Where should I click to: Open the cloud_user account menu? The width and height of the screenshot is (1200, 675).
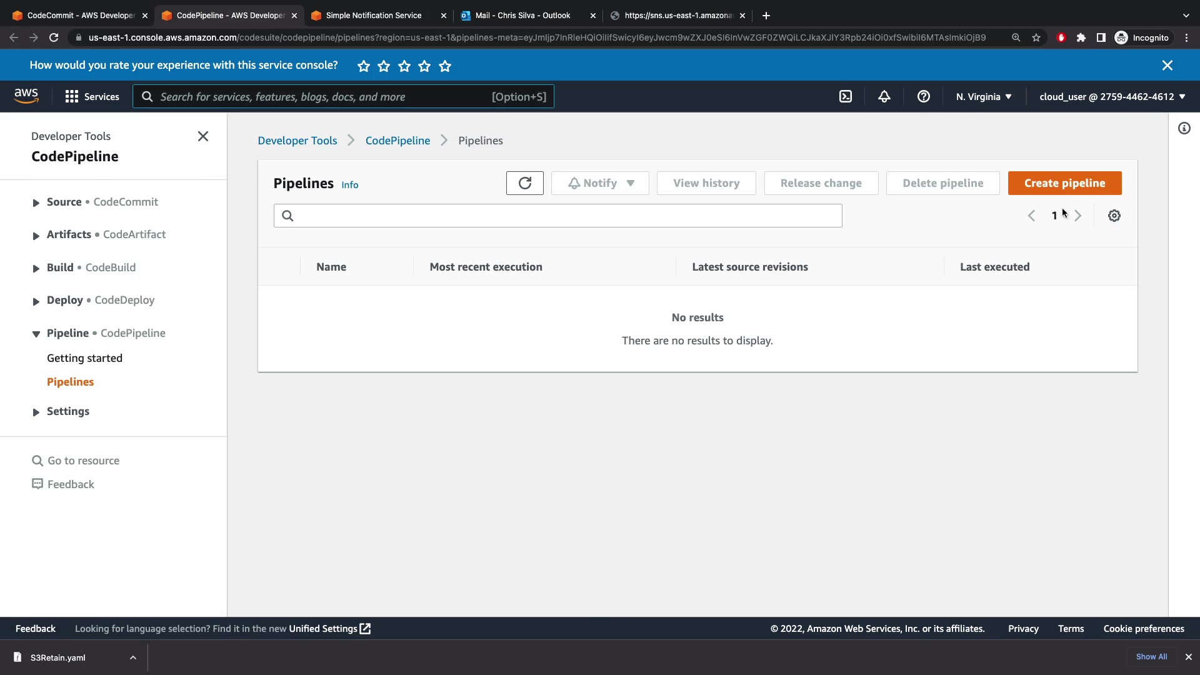[x=1112, y=97]
